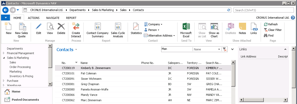Switch to the ACTIONS ribbon tab

coord(34,18)
